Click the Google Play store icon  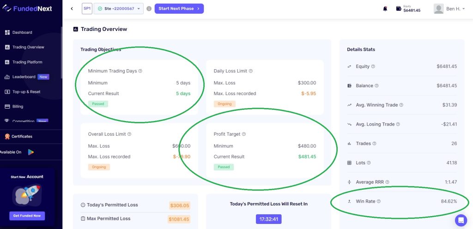pos(31,152)
